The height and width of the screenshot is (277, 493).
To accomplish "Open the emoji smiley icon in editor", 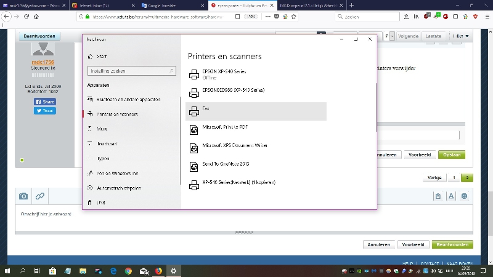I will point(464,196).
